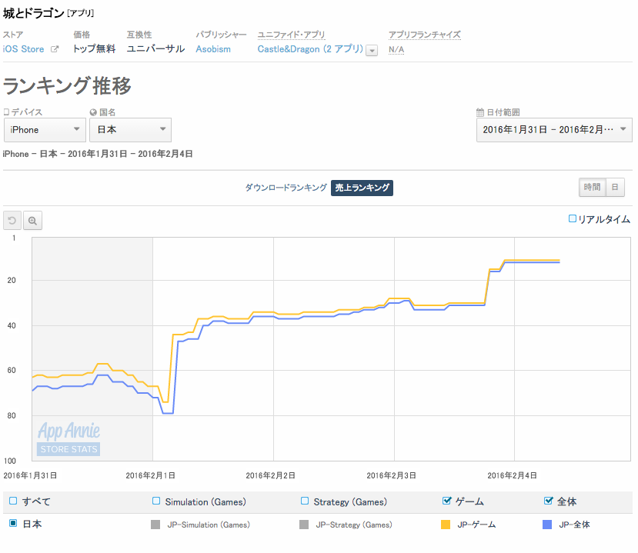Open the Castle&Dragon (2 アプリ) link
Viewport: 638px width, 553px height.
(x=310, y=49)
